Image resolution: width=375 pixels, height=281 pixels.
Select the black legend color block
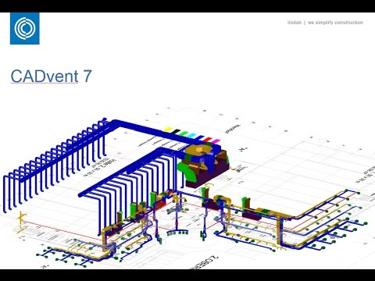click(x=176, y=131)
